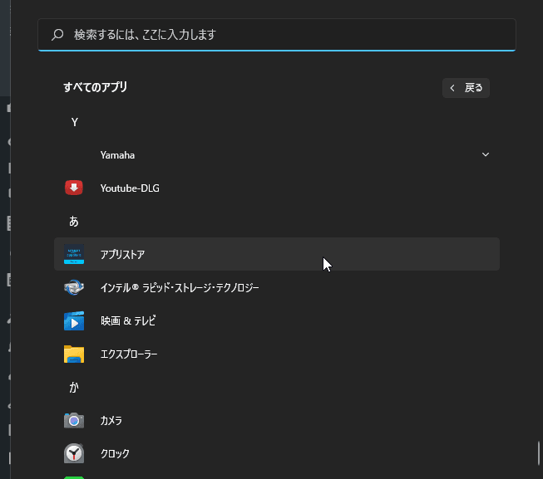Open the Yamaha folder entry
This screenshot has width=543, height=479.
[x=117, y=154]
